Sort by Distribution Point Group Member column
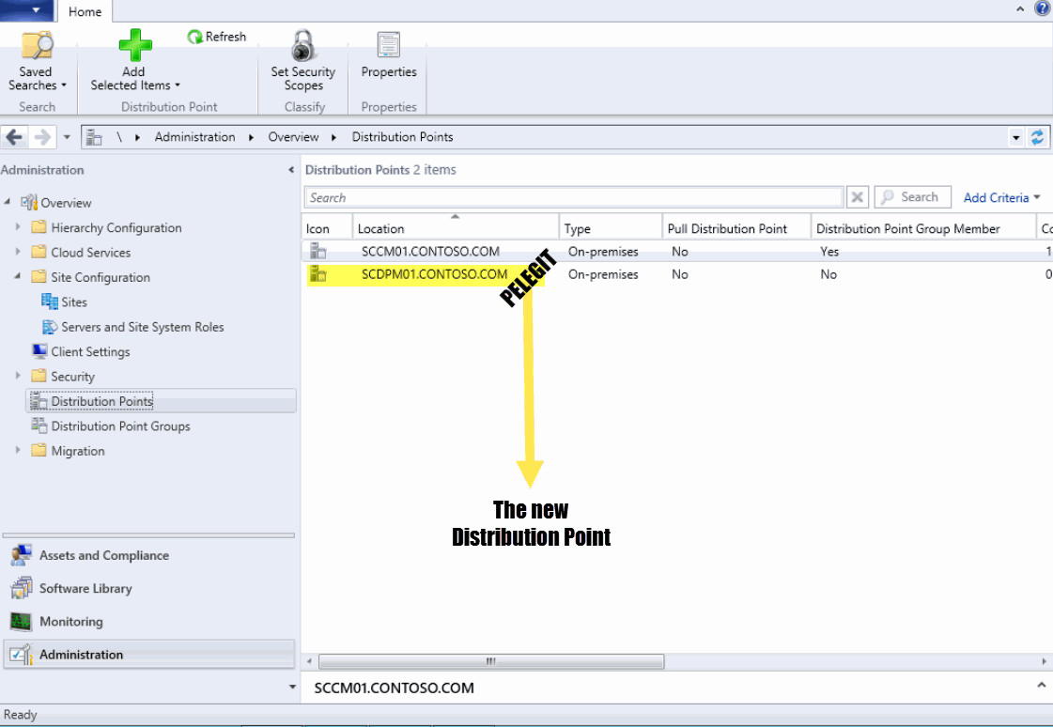 point(924,228)
